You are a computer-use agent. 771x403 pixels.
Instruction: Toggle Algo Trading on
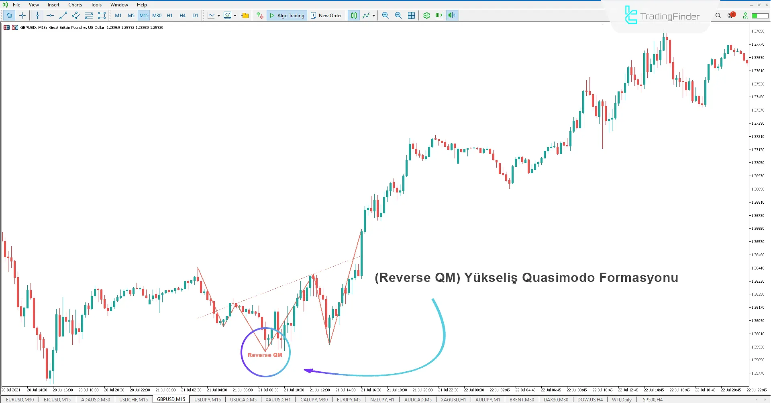pos(287,15)
